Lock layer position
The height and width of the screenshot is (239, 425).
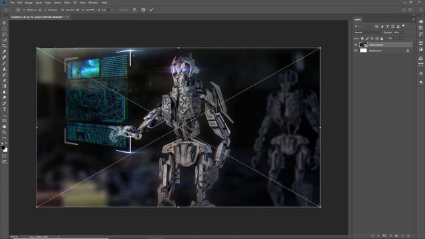372,39
